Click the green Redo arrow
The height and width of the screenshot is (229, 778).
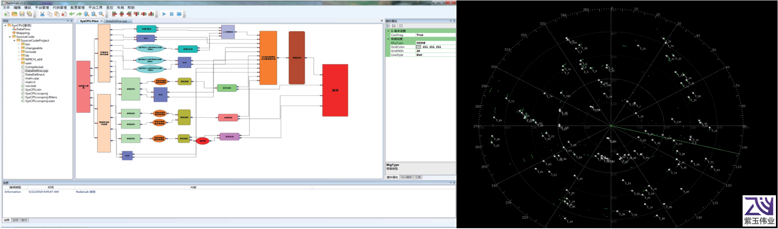79,14
